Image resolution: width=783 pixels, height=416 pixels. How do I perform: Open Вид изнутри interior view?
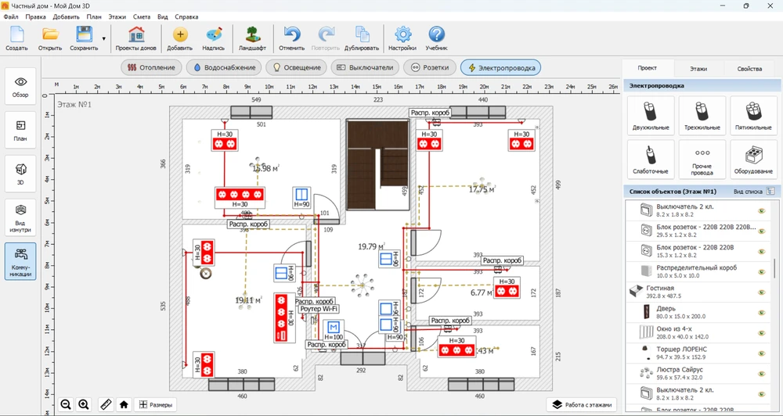(x=21, y=213)
